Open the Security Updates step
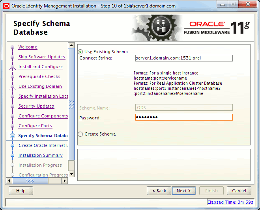Screen dimensions: 260x210 click(36, 106)
